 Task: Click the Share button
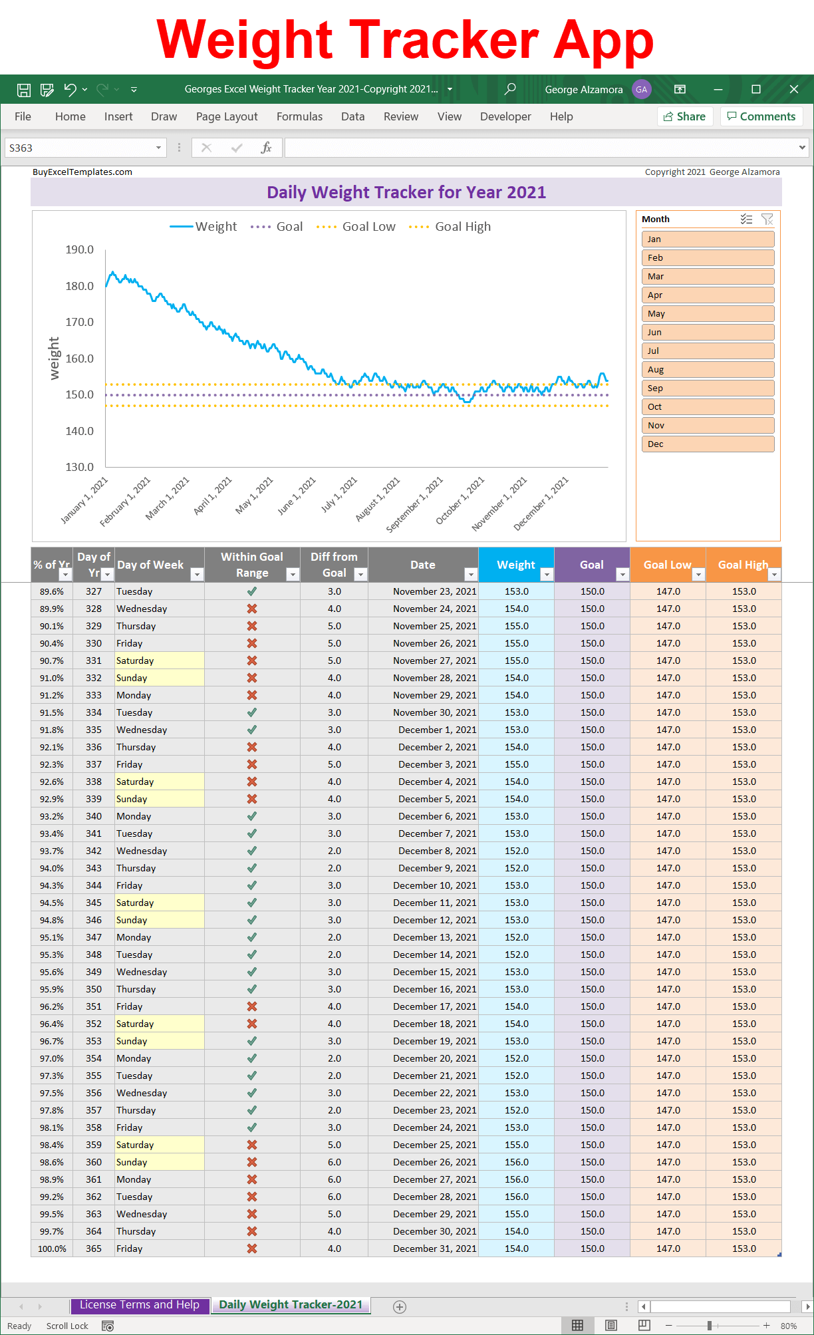pyautogui.click(x=685, y=116)
